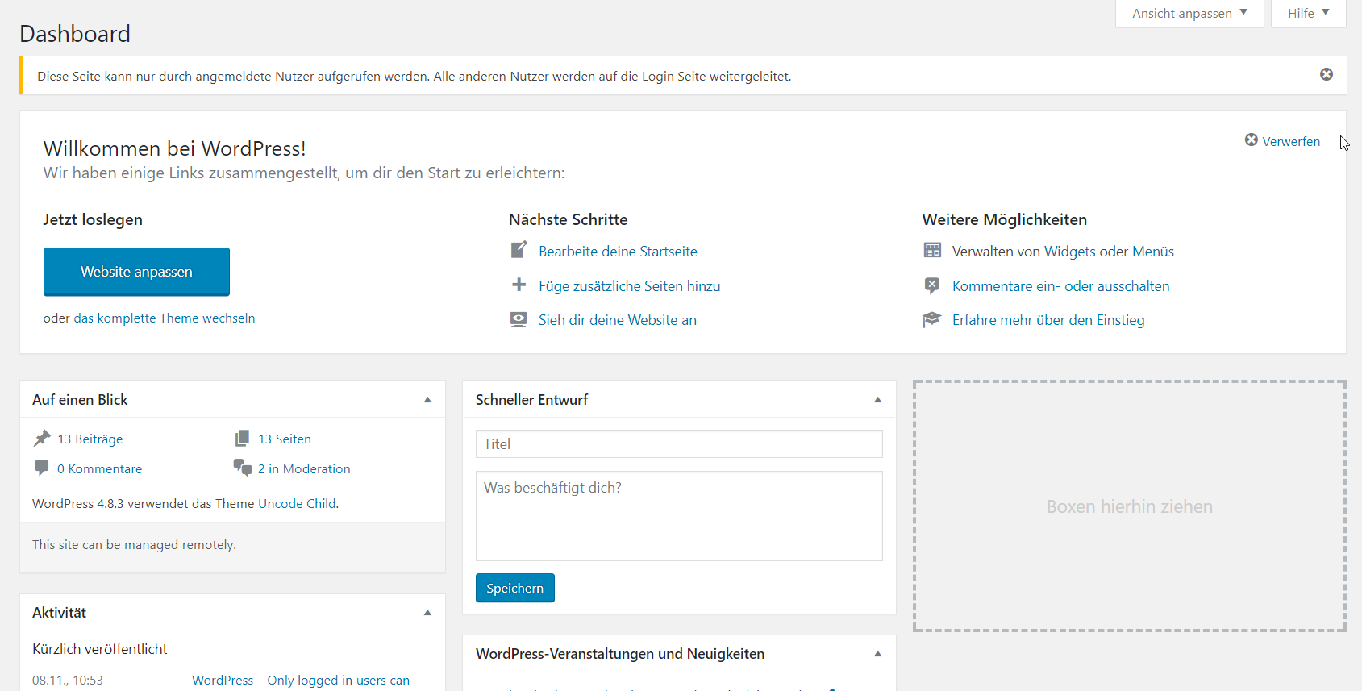The width and height of the screenshot is (1362, 691).
Task: Click the graduation cap icon beside Erfahre mehr
Action: tap(931, 319)
